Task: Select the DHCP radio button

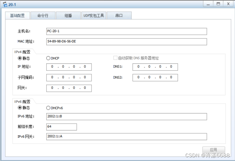Action: tap(48, 58)
